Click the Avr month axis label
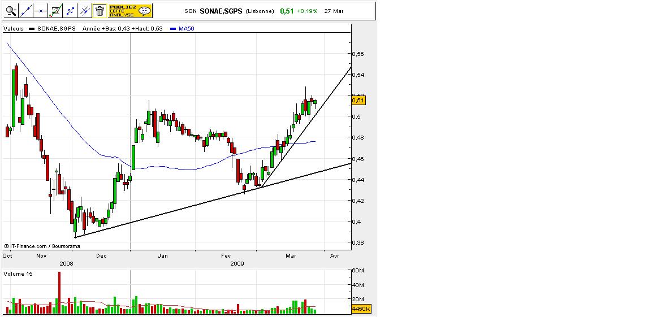This screenshot has height=317, width=661. point(335,256)
